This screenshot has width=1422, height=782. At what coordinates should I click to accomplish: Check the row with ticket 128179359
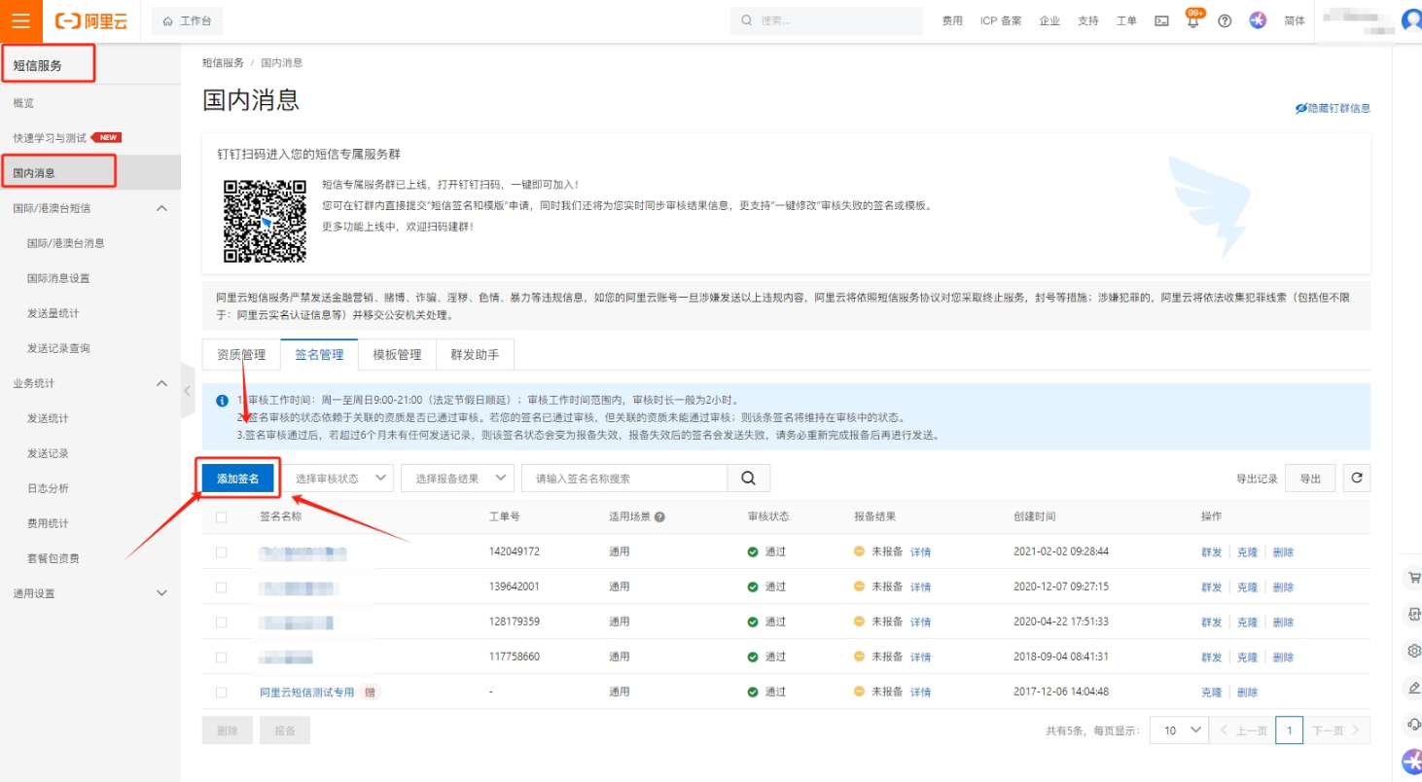[x=222, y=622]
